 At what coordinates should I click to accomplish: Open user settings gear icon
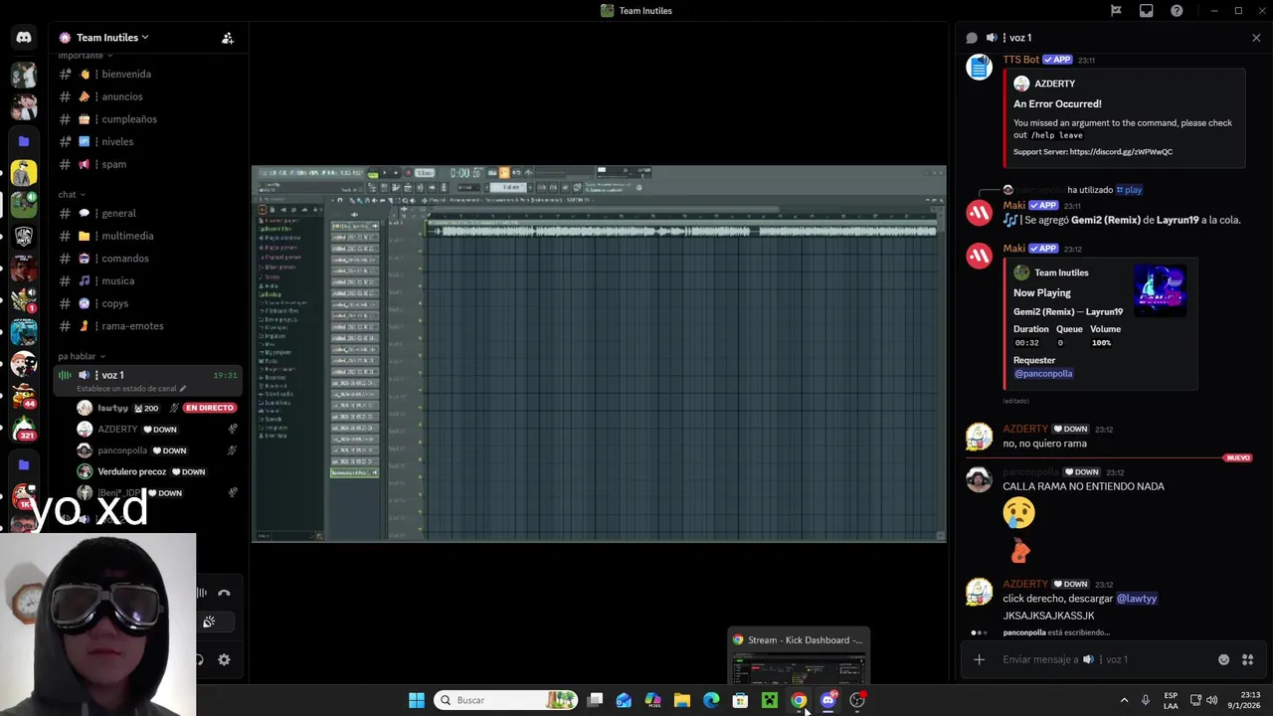point(224,659)
